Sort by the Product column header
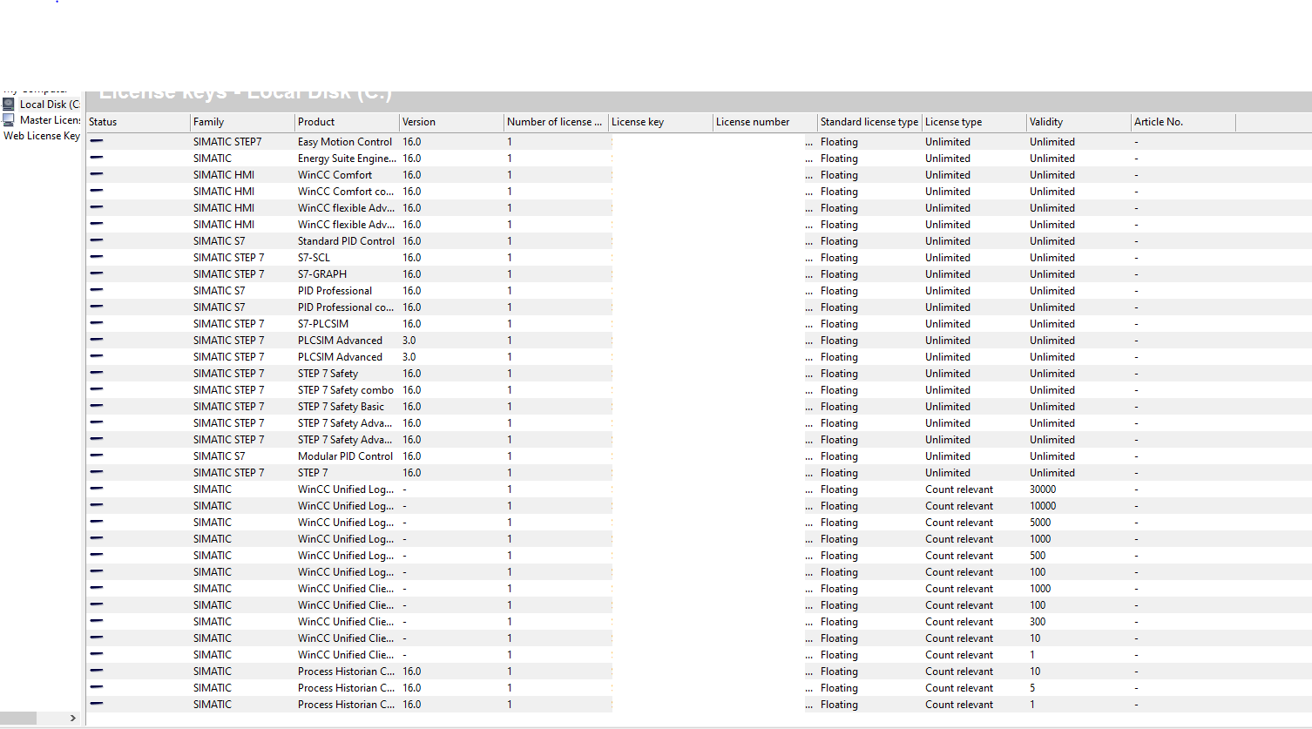Image resolution: width=1312 pixels, height=729 pixels. (347, 122)
